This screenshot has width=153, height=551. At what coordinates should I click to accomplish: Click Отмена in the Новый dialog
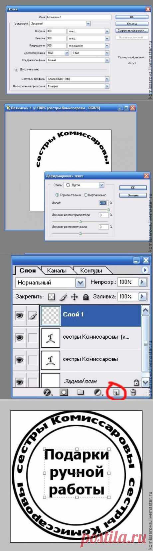point(132,24)
